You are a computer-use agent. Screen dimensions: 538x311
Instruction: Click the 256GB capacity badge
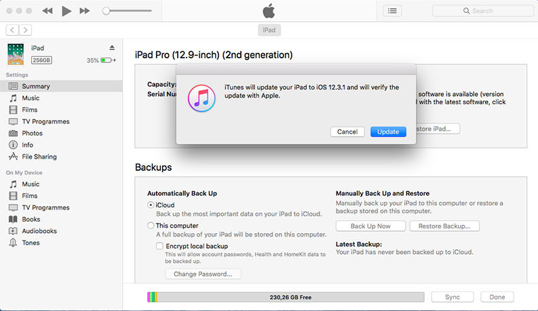coord(41,60)
